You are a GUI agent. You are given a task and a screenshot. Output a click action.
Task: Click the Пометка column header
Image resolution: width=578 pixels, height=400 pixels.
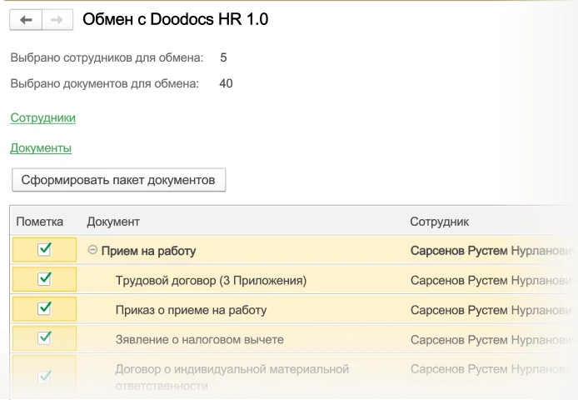(39, 222)
